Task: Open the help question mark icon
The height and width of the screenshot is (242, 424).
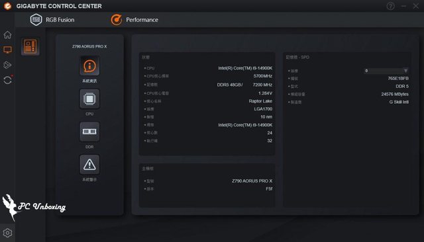Action: pyautogui.click(x=390, y=6)
